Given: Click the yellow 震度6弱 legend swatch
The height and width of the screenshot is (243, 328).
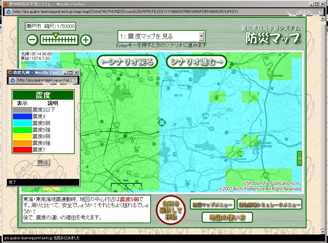Looking at the screenshot, I should point(22,136).
